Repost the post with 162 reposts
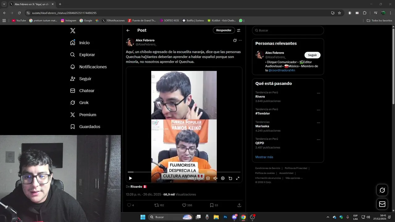395x222 pixels. click(159, 205)
